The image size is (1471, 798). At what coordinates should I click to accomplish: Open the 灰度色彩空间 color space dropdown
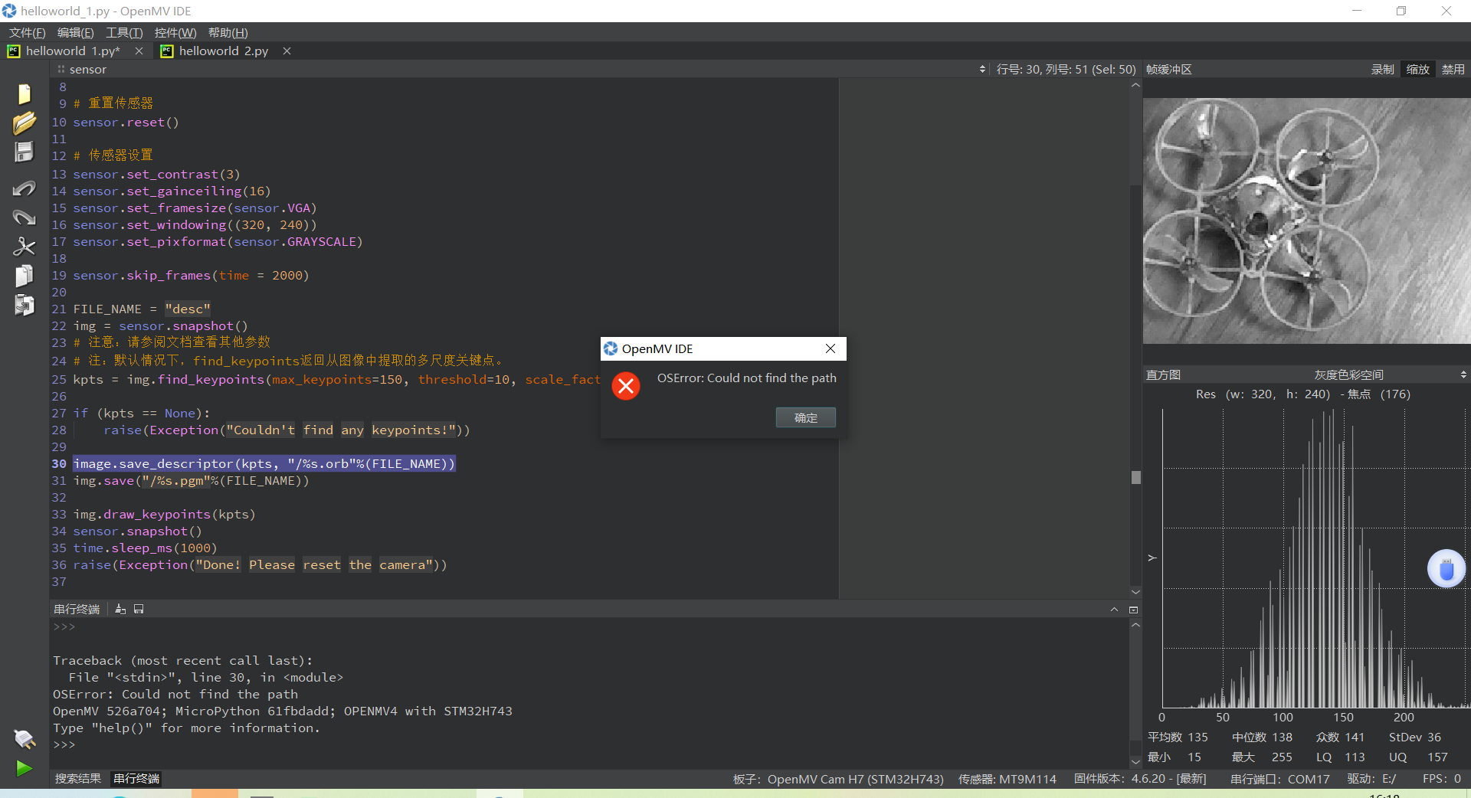point(1390,374)
